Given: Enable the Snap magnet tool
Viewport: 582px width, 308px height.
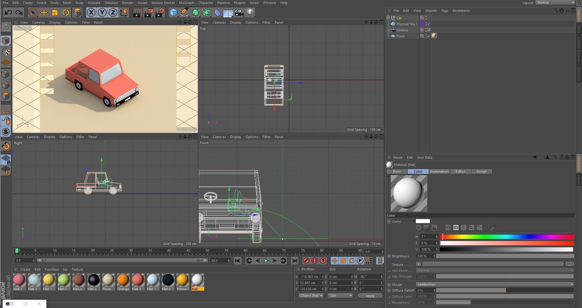Looking at the screenshot, I should 6,146.
